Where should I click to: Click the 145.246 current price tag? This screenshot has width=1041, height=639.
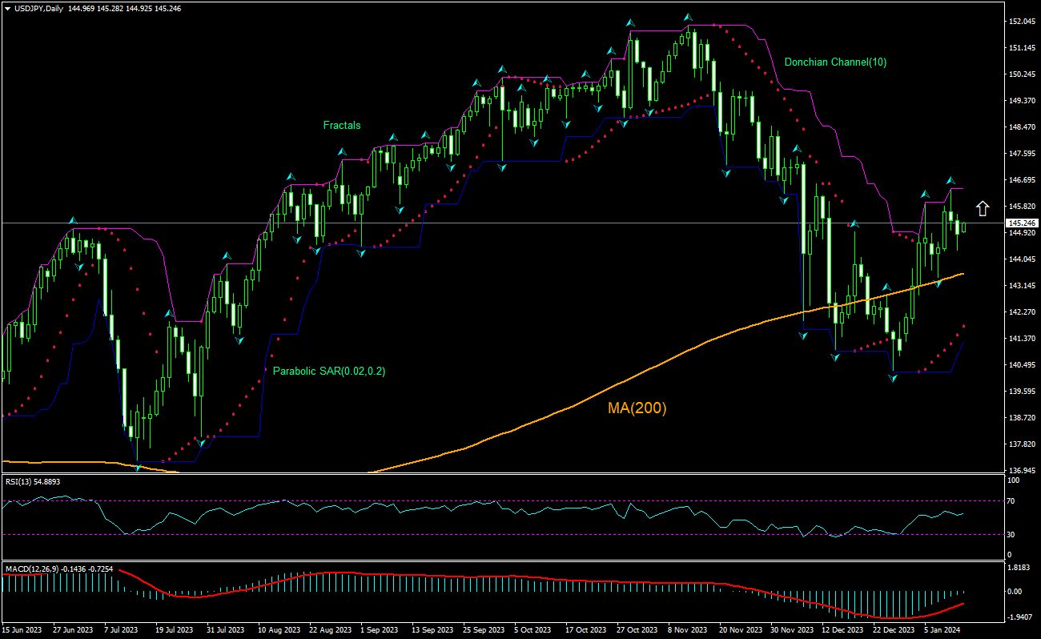(x=1023, y=223)
